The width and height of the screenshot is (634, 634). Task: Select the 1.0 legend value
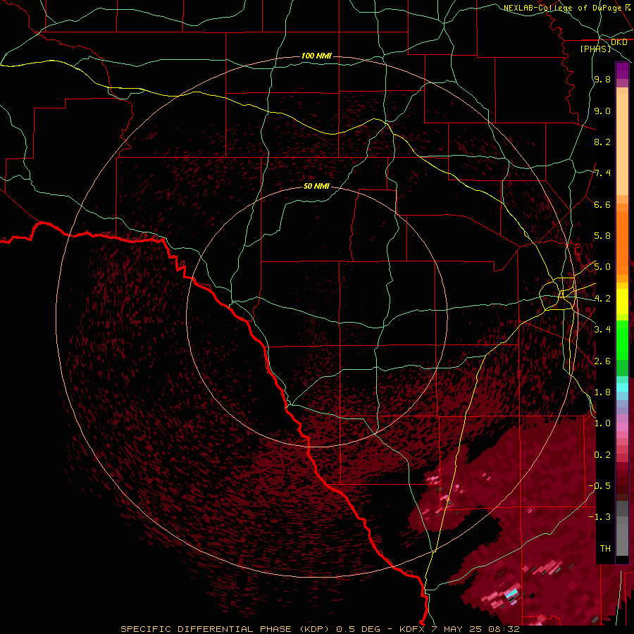pyautogui.click(x=602, y=423)
